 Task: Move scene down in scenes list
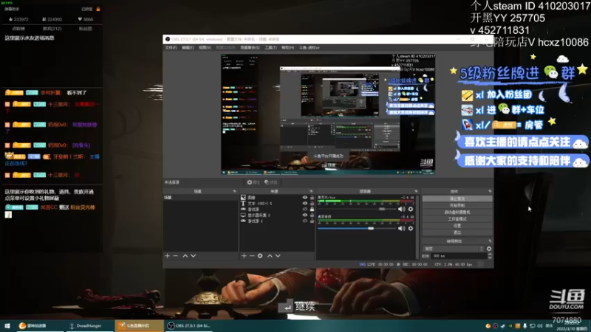(x=194, y=256)
